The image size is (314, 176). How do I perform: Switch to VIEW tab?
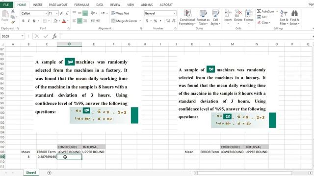click(131, 4)
